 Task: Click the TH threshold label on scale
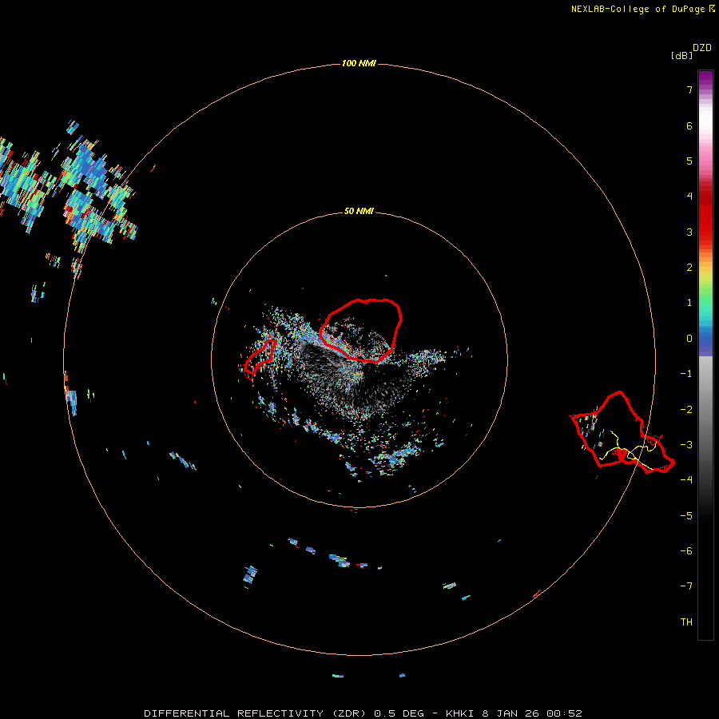686,622
